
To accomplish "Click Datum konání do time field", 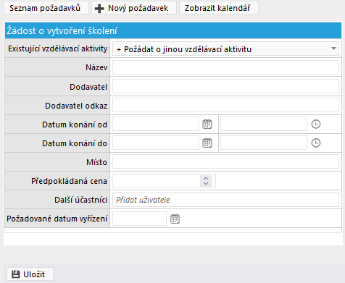I will tap(264, 143).
